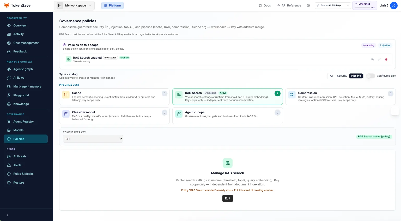Image resolution: width=401 pixels, height=221 pixels.
Task: Click the Edit button for RAG Search
Action: click(228, 198)
